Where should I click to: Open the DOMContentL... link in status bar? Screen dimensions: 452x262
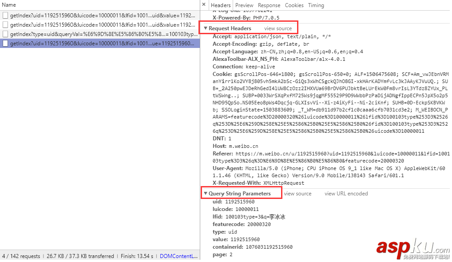179,256
